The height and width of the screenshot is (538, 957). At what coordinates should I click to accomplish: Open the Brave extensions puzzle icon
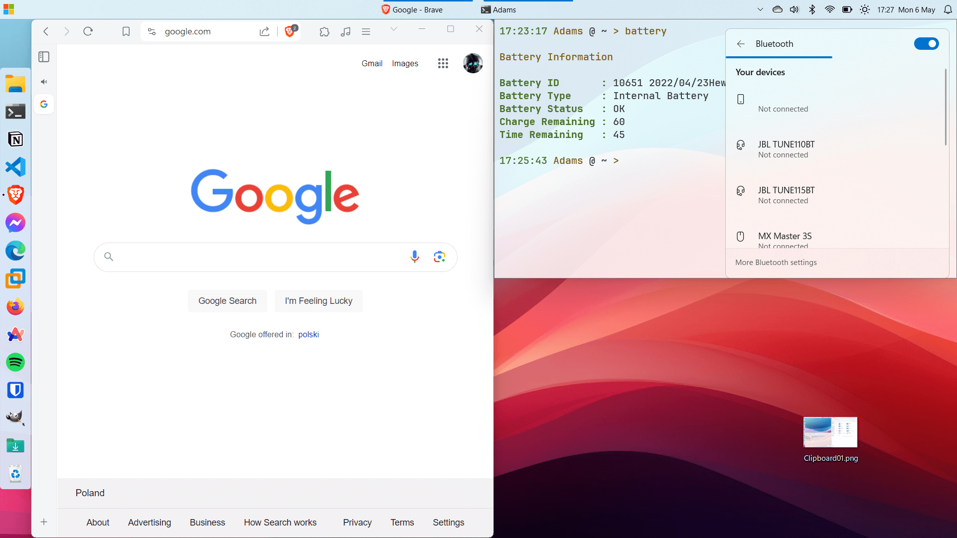(324, 32)
